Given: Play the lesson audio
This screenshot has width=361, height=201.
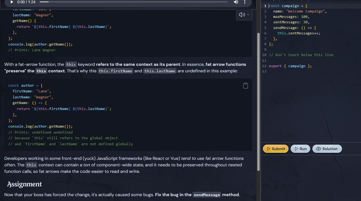Looking at the screenshot, I should (12, 2).
